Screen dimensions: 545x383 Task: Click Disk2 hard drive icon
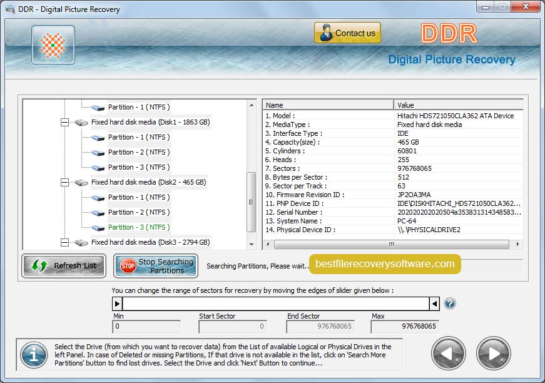(x=81, y=183)
